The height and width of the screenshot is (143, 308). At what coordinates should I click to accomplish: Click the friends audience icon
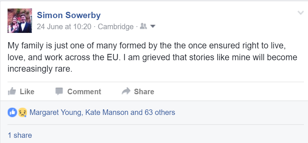pos(143,26)
